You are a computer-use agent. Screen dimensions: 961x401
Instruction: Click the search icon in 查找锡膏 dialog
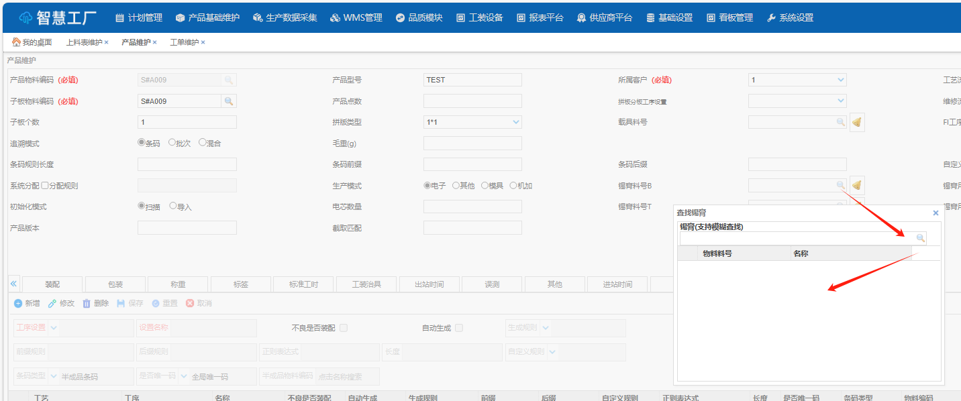(x=921, y=238)
